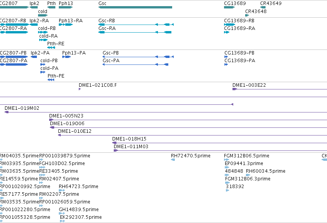
Task: Select the cold-PB protein arrows
Action: click(43, 64)
